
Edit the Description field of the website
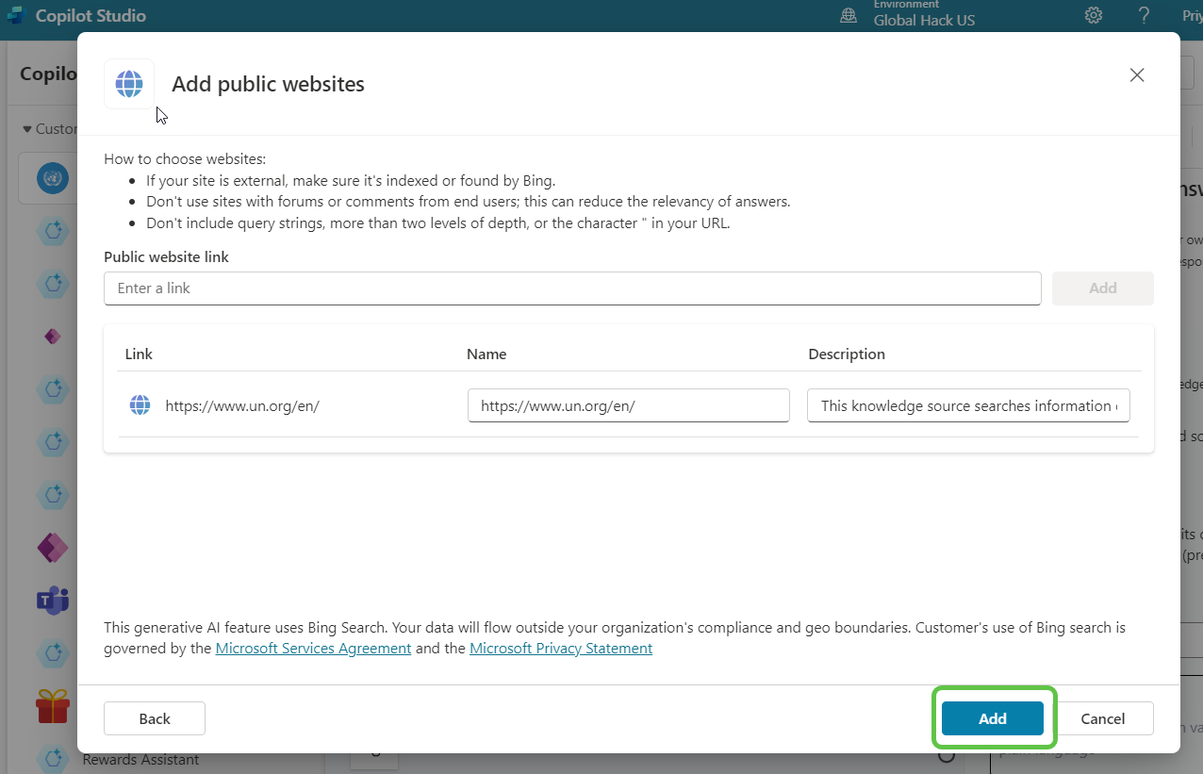[968, 405]
